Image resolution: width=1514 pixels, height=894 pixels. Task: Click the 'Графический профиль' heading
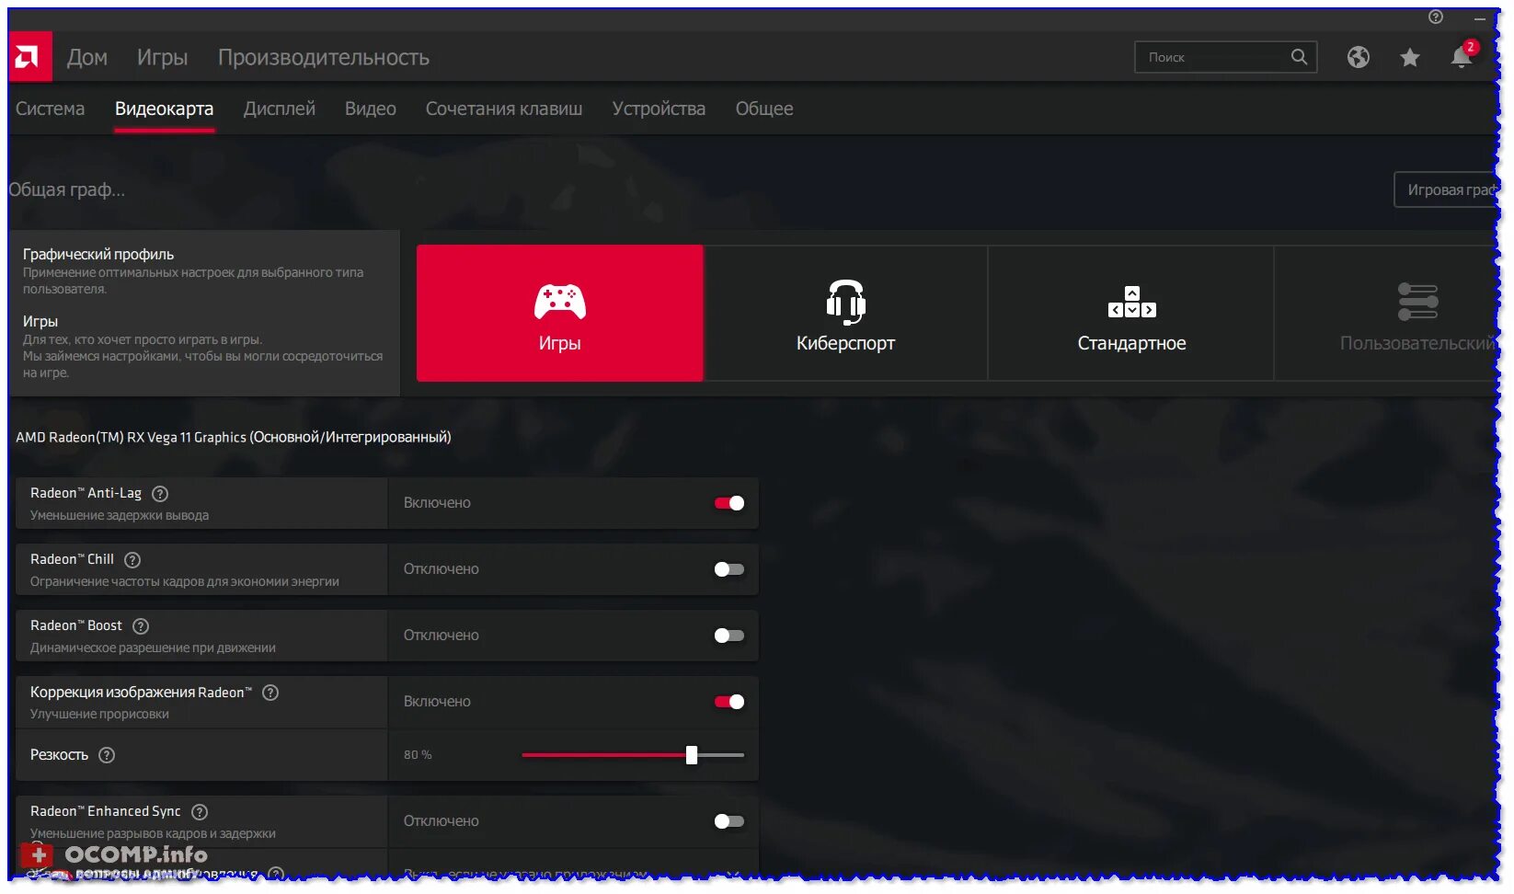(98, 255)
